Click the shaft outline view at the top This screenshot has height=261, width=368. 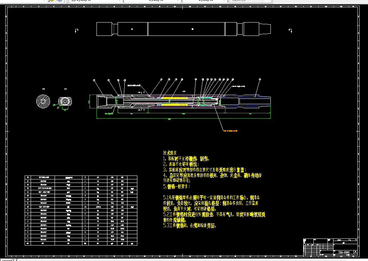tap(183, 29)
